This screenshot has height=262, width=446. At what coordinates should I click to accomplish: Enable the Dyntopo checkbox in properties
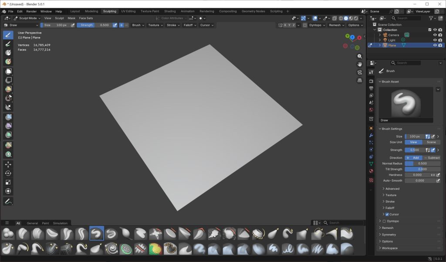pyautogui.click(x=384, y=221)
